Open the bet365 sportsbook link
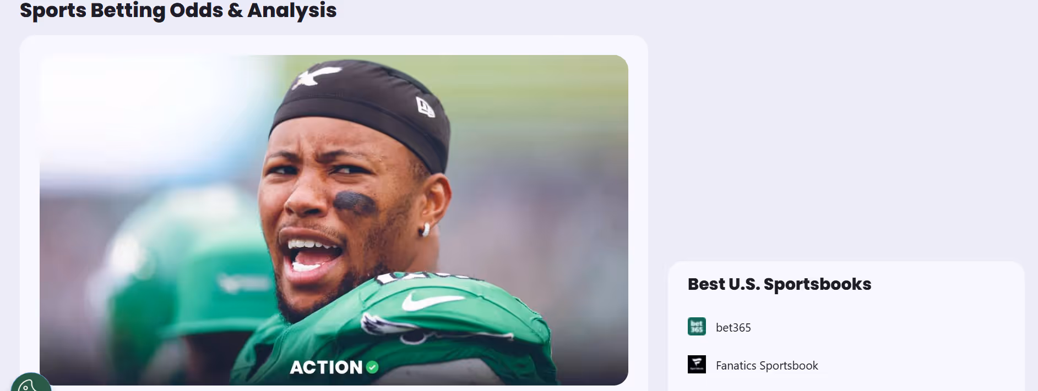 [733, 327]
